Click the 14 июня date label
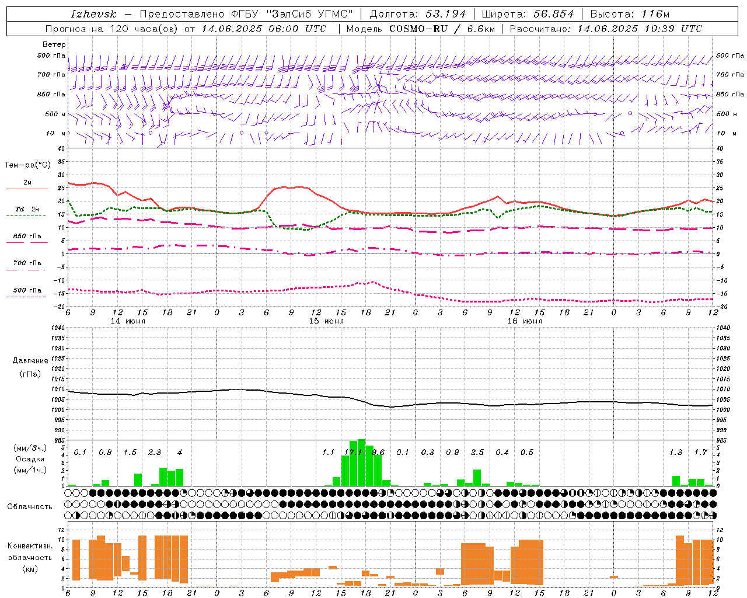 (x=128, y=321)
